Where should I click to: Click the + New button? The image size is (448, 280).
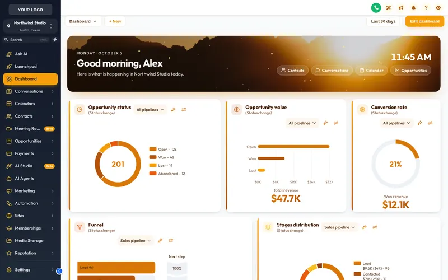tap(115, 21)
